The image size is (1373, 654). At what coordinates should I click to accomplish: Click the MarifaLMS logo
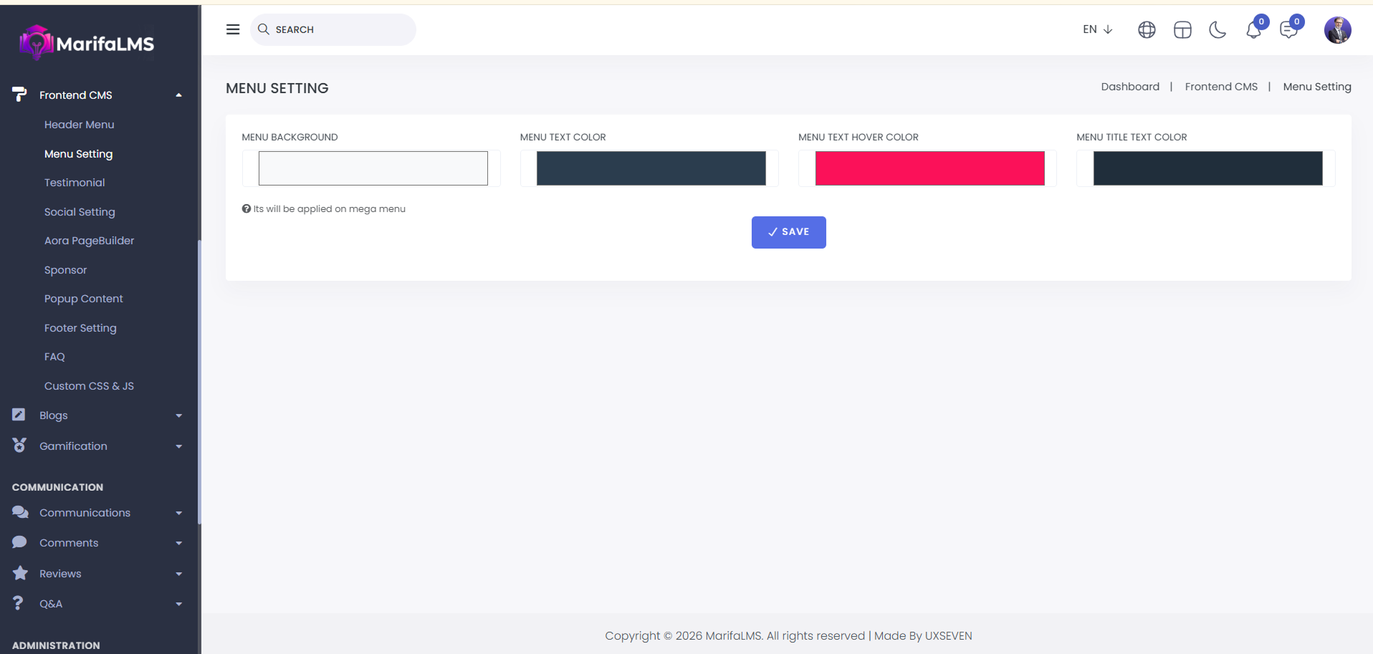87,44
